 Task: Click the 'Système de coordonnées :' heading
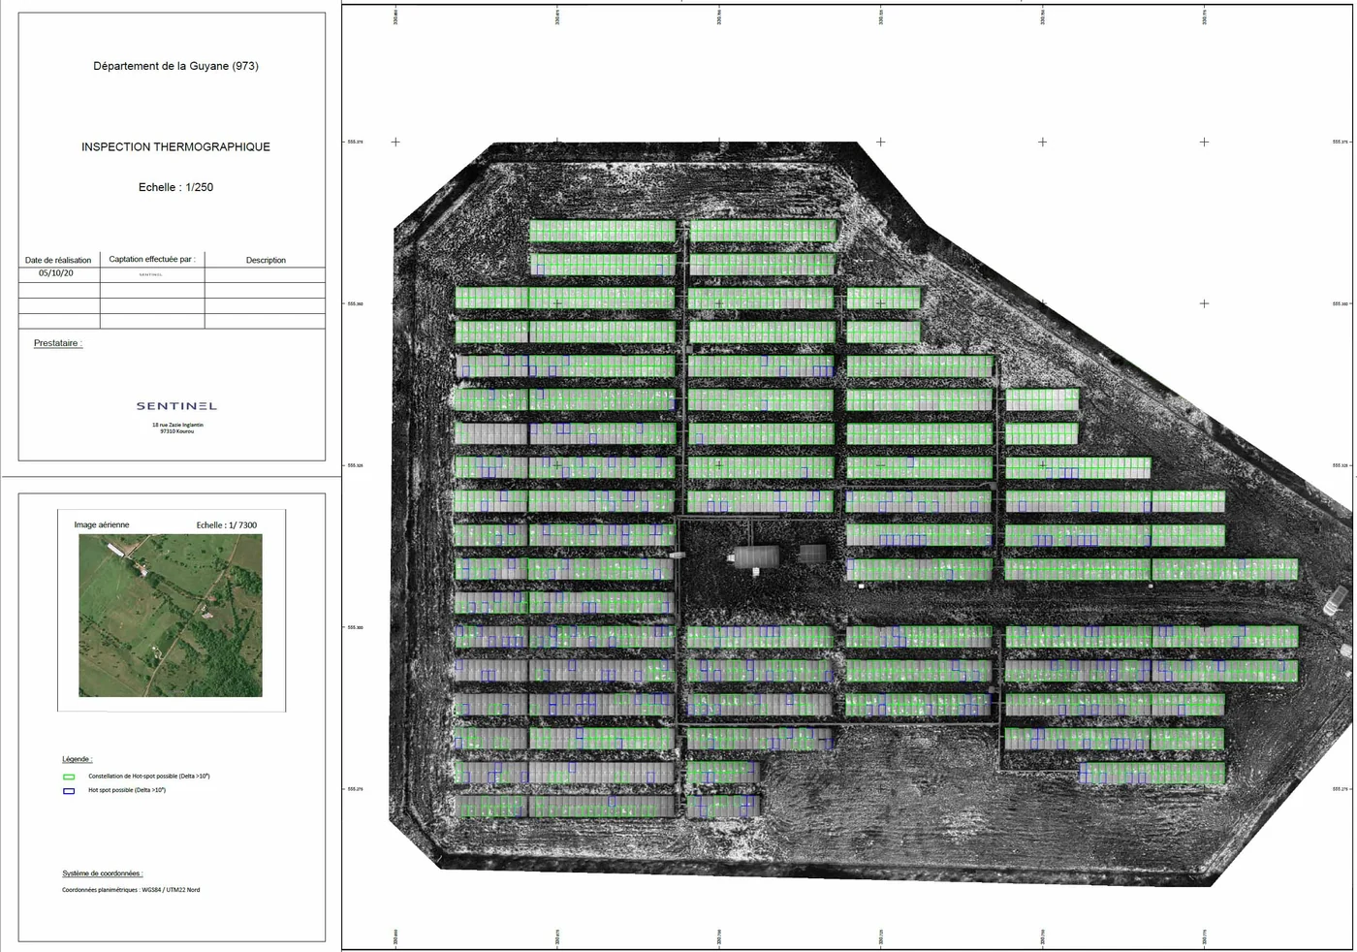[102, 873]
